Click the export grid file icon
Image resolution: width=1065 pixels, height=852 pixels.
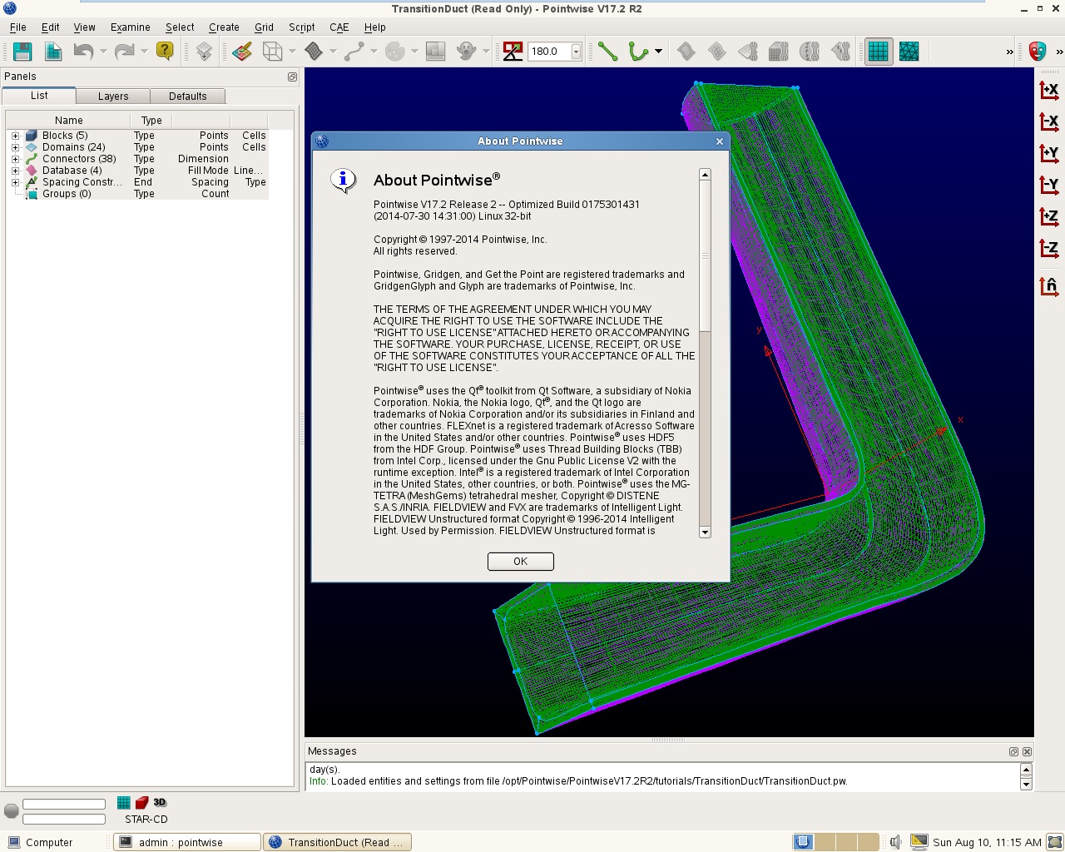pos(53,52)
